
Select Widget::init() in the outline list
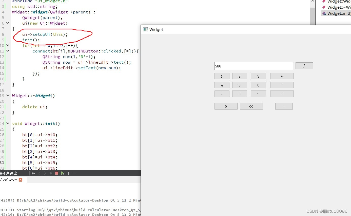[x=337, y=13]
